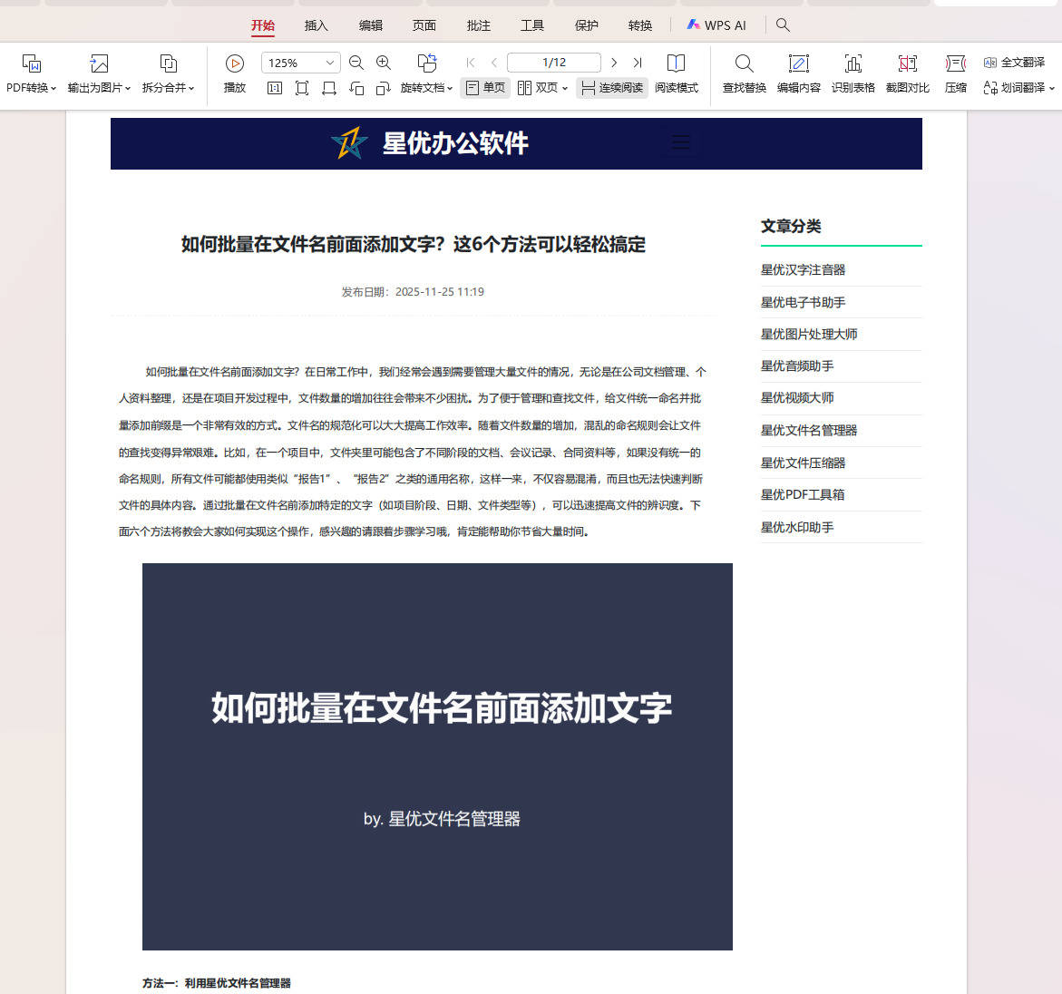1062x994 pixels.
Task: Rotate the page clockwise
Action: click(384, 88)
